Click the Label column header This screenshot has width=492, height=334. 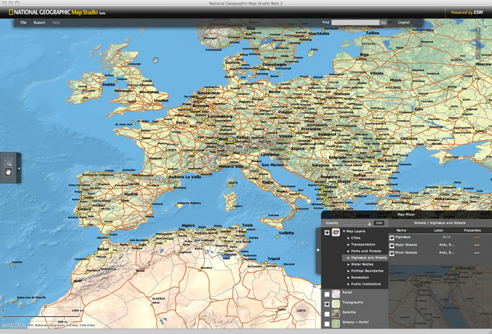438,230
